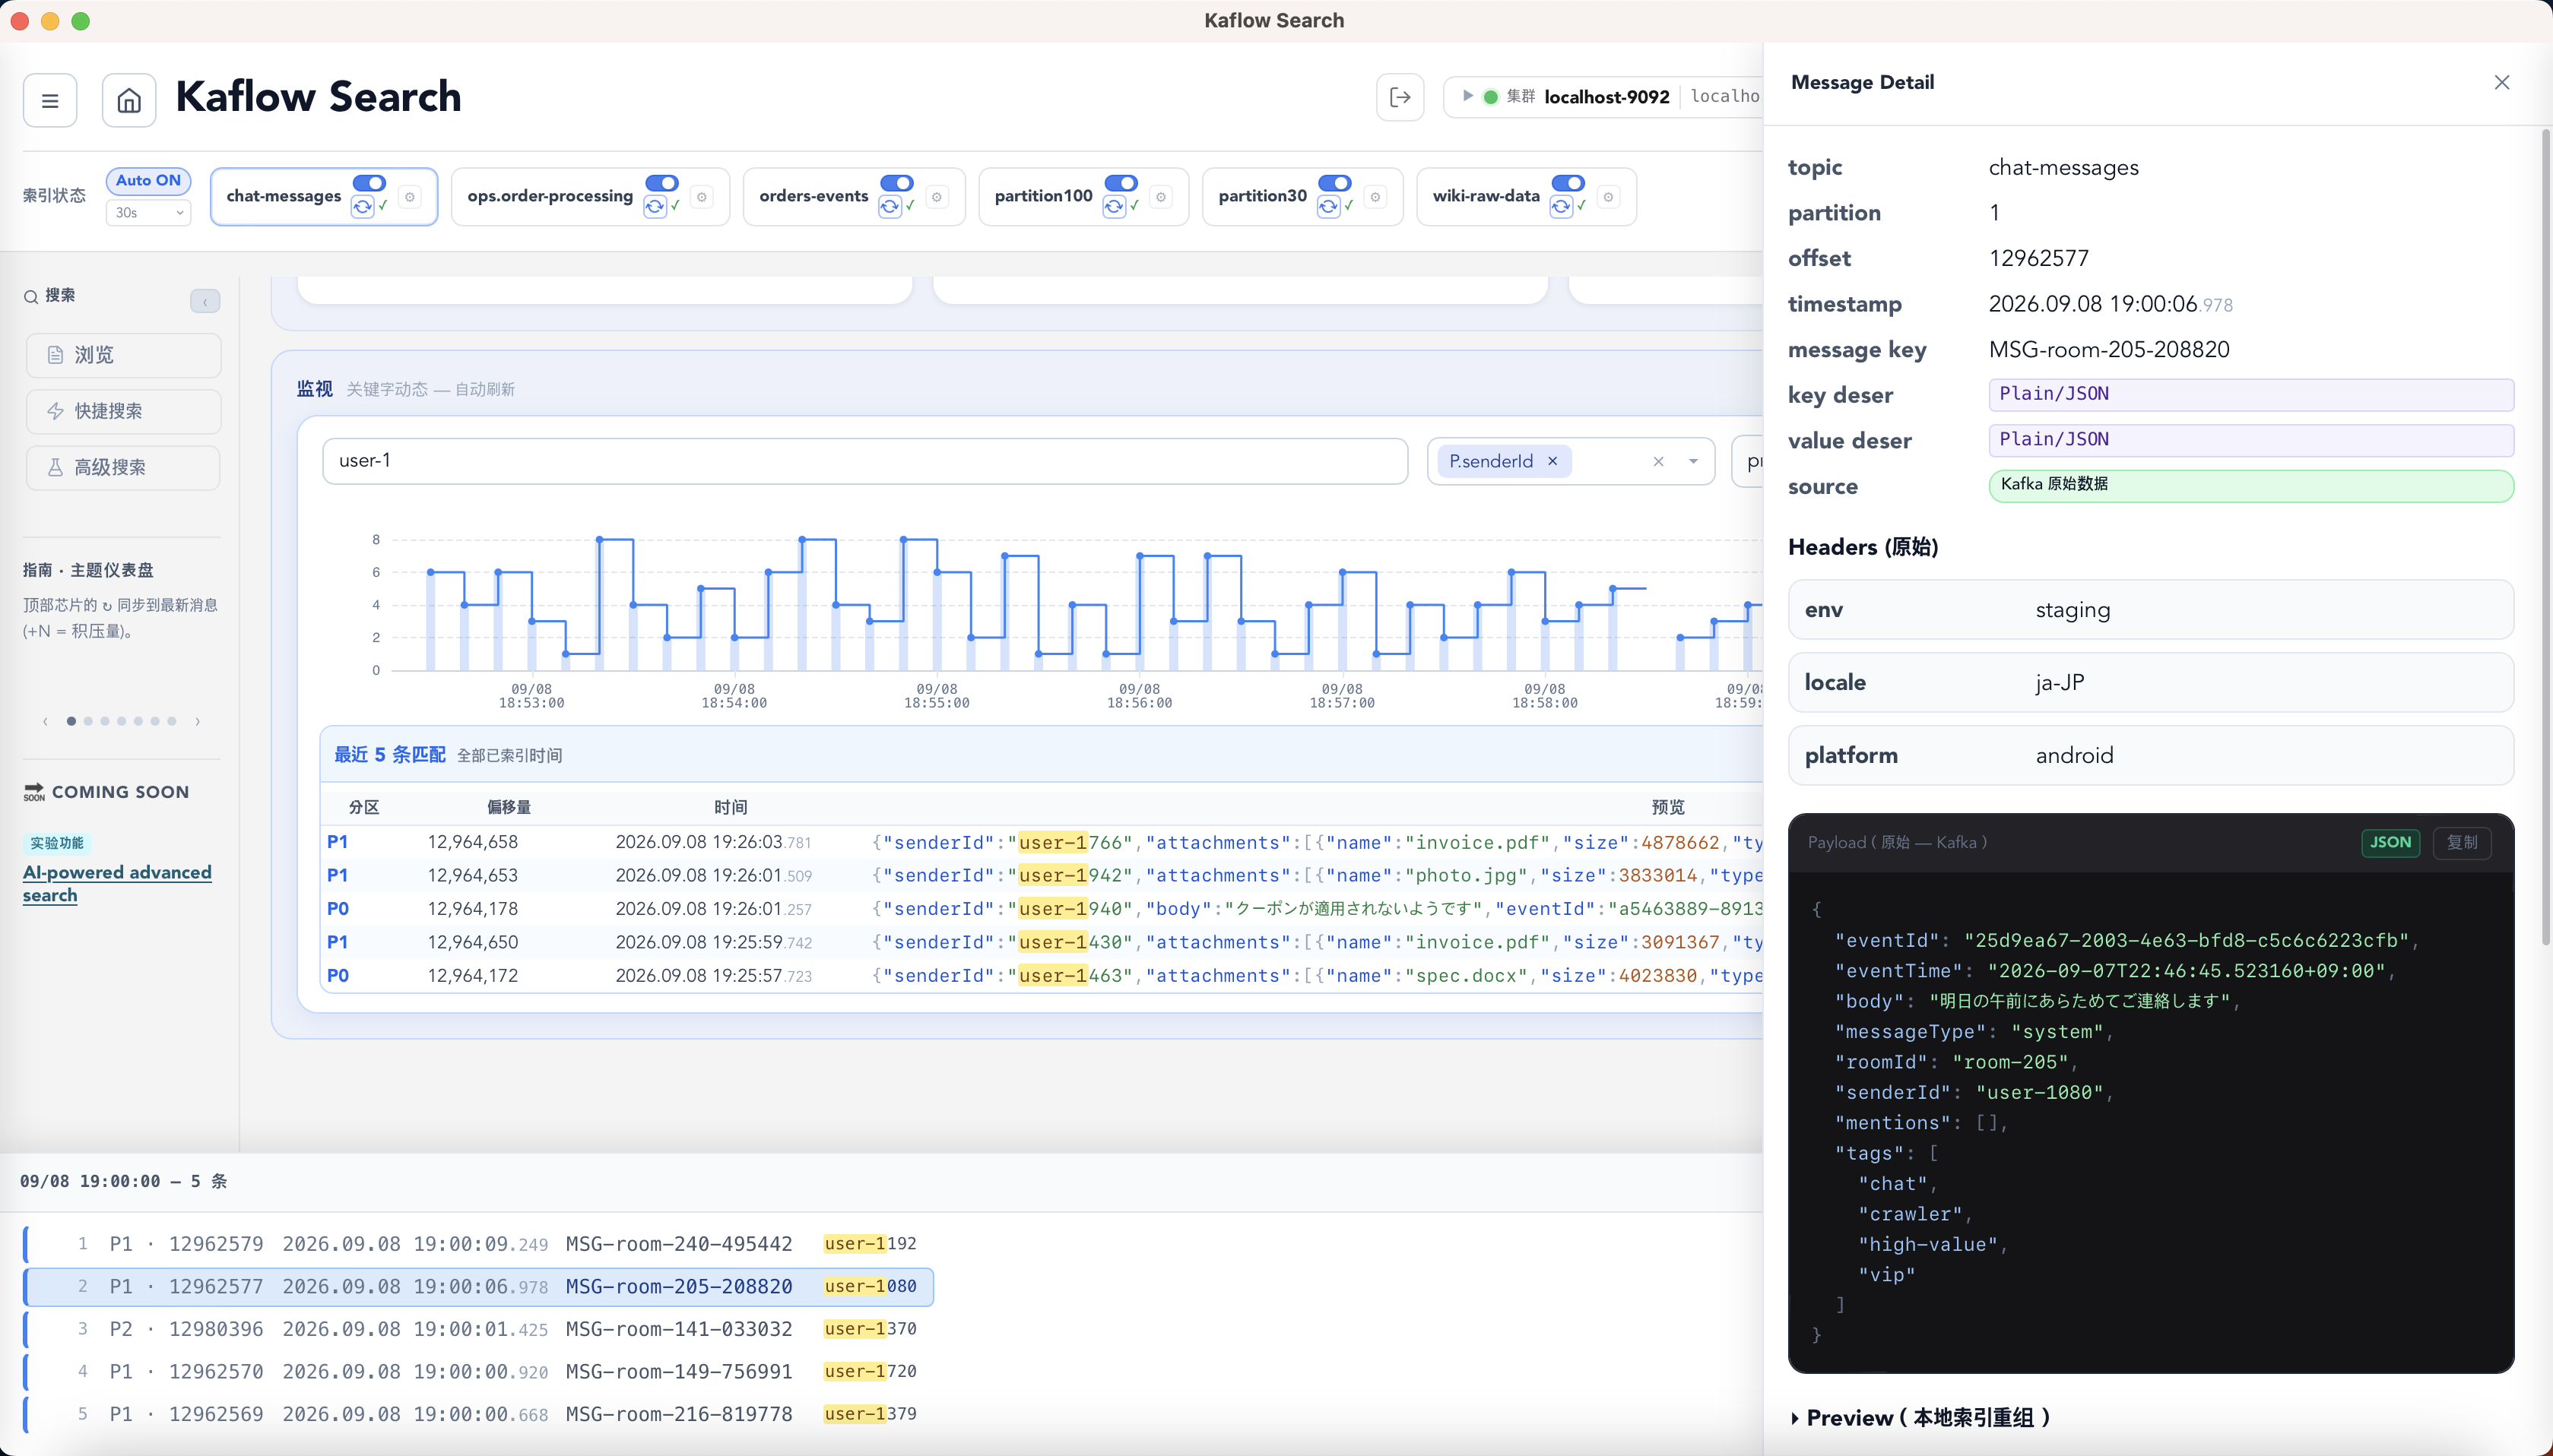Toggle indexing for partition100
This screenshot has height=1456, width=2553.
[1121, 183]
